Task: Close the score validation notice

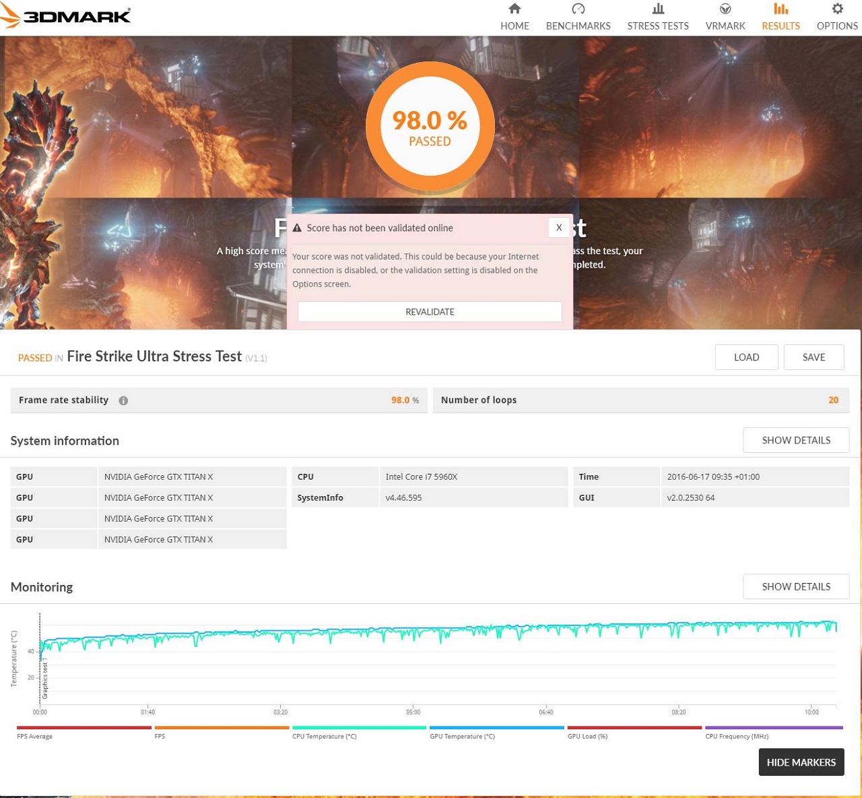Action: coord(559,228)
